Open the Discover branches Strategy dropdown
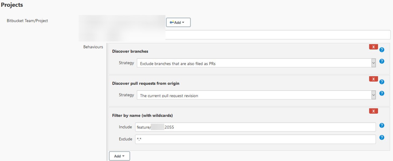This screenshot has width=393, height=161. point(256,63)
